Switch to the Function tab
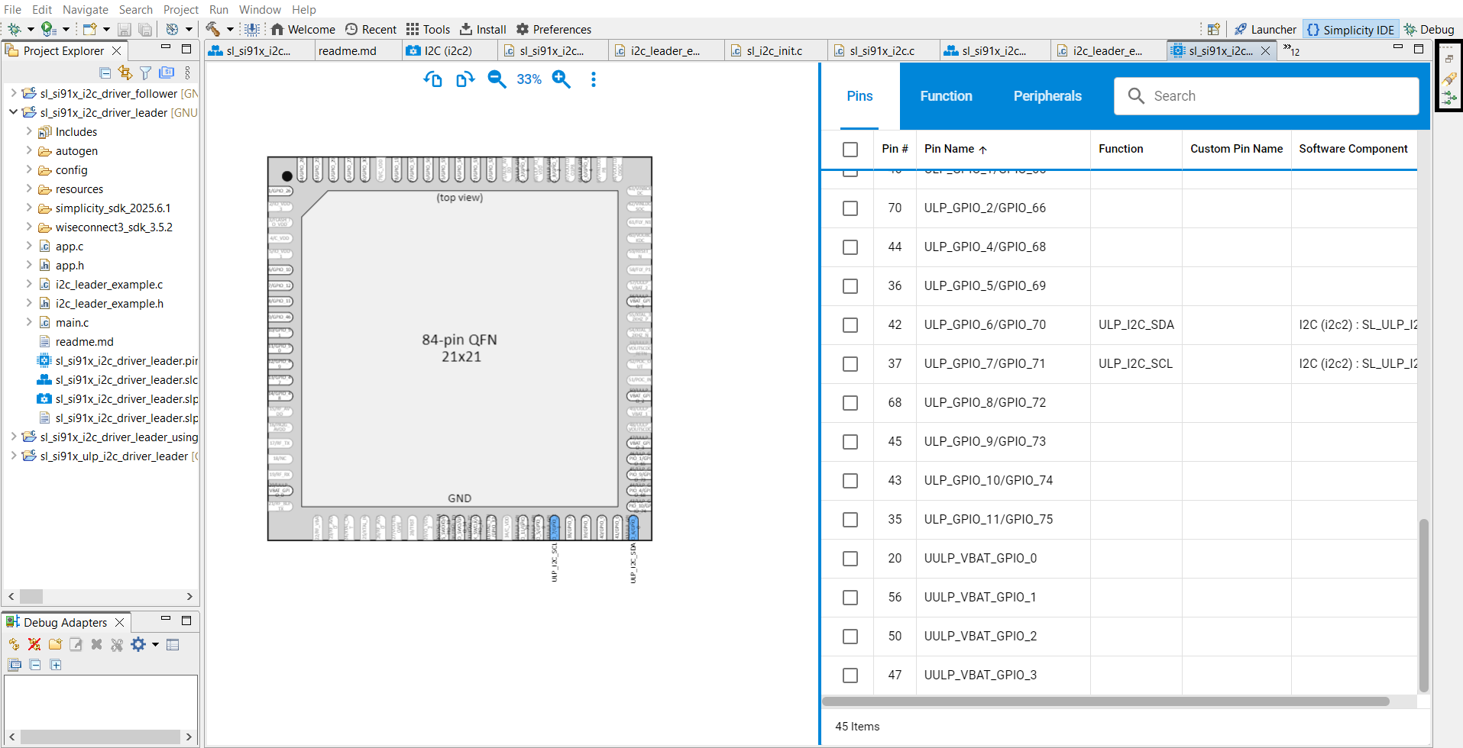Screen dimensions: 1463x748 [946, 96]
